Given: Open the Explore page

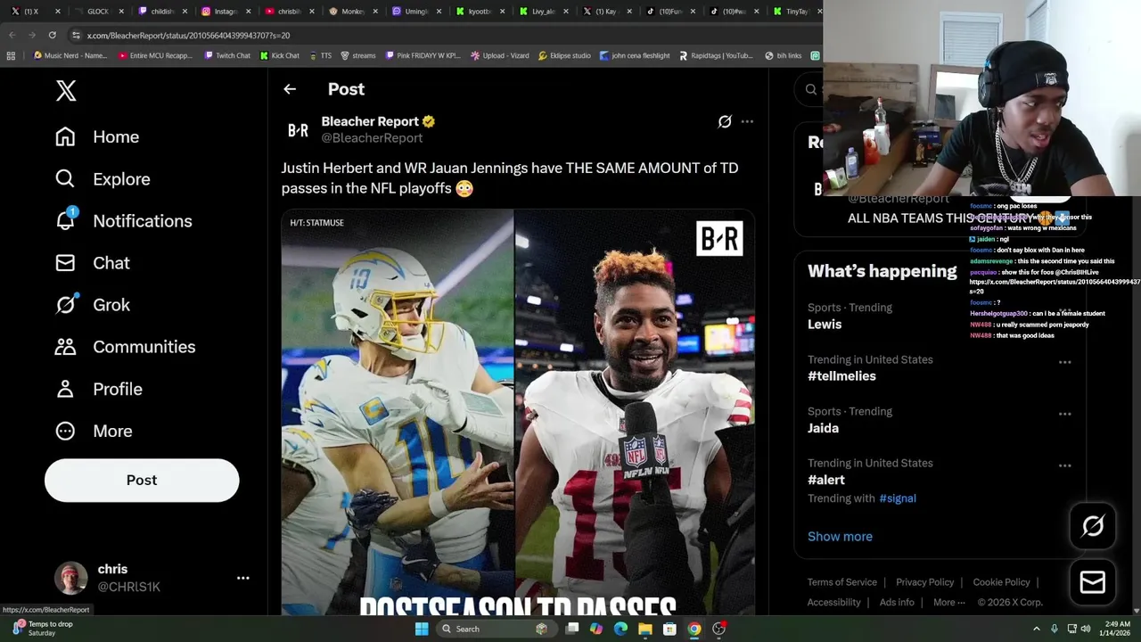Looking at the screenshot, I should click(103, 178).
